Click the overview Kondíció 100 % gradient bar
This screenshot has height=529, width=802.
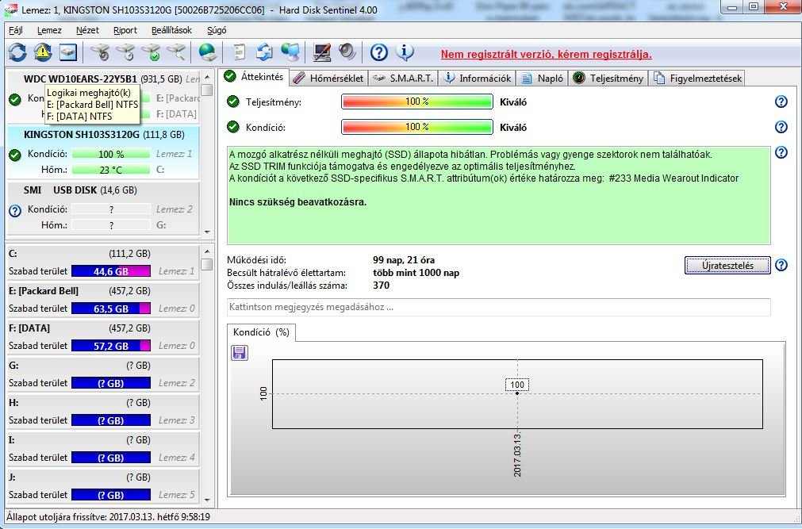[x=417, y=126]
